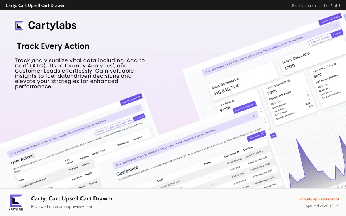Click info icon beside Total Engagements
This screenshot has height=216, width=346.
click(x=289, y=81)
